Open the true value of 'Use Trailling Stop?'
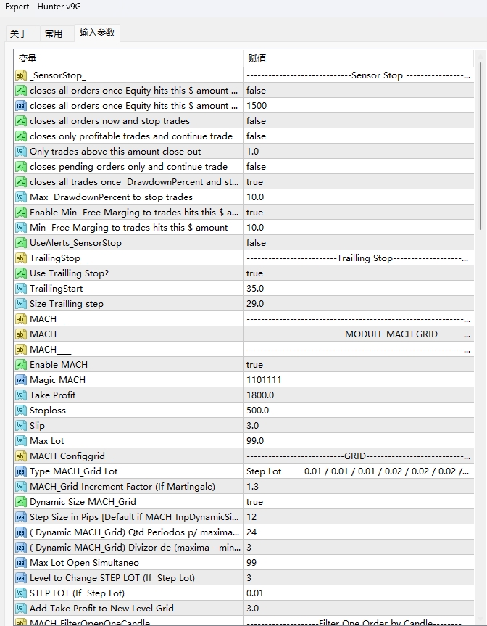Image resolution: width=487 pixels, height=626 pixels. (x=359, y=273)
